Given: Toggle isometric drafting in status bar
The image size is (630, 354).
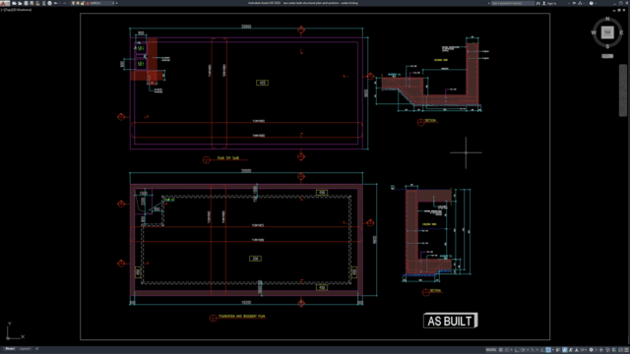Looking at the screenshot, I should [x=532, y=350].
